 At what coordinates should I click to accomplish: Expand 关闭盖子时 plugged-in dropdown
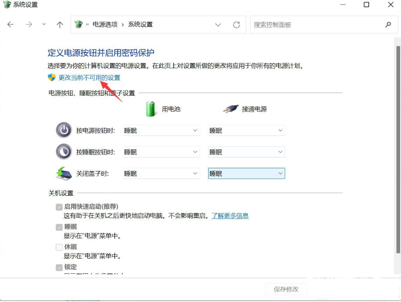pyautogui.click(x=246, y=174)
